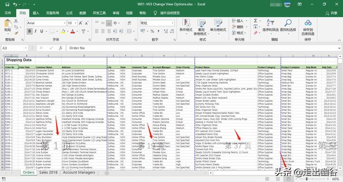Toggle bottom vertical align for the cell
Image resolution: width=343 pixels, height=182 pixels.
tap(109, 23)
